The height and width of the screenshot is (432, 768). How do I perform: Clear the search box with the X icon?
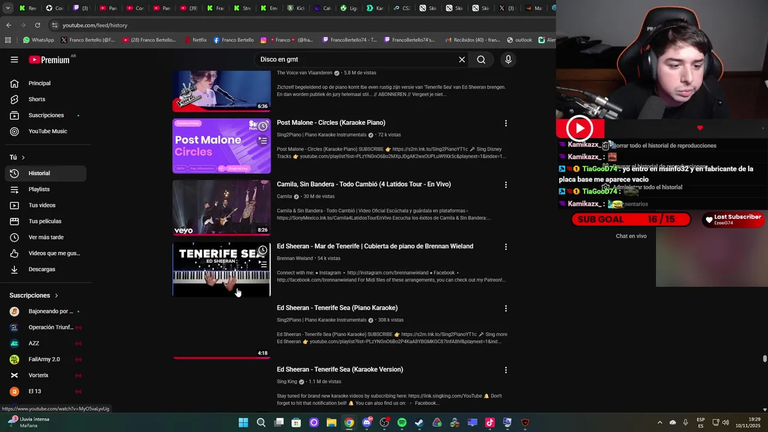pos(462,59)
